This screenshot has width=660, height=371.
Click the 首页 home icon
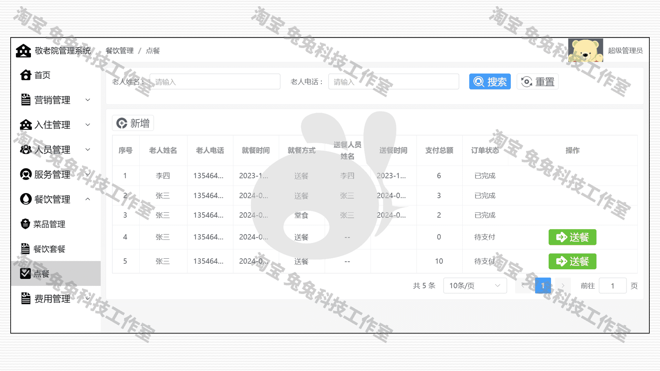26,75
